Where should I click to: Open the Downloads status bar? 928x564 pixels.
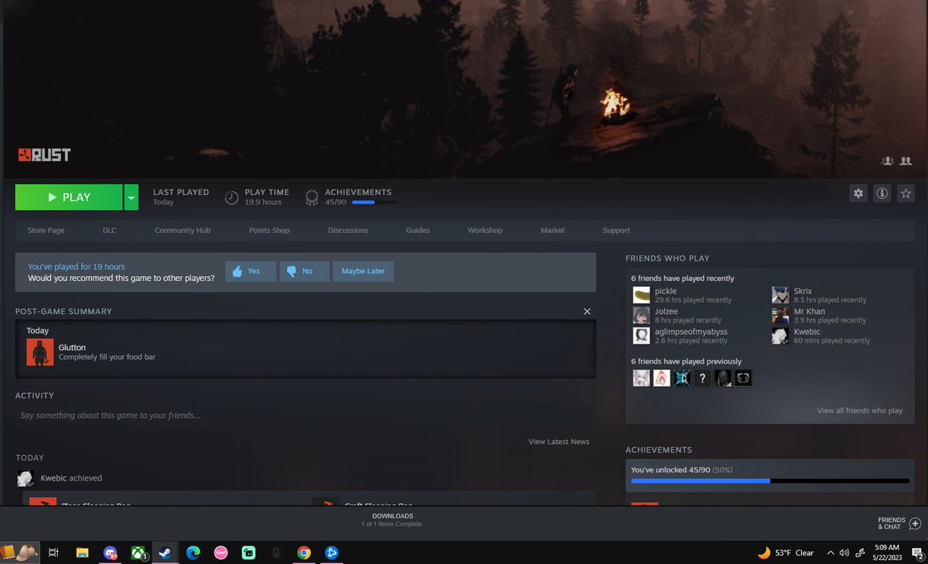pos(392,520)
